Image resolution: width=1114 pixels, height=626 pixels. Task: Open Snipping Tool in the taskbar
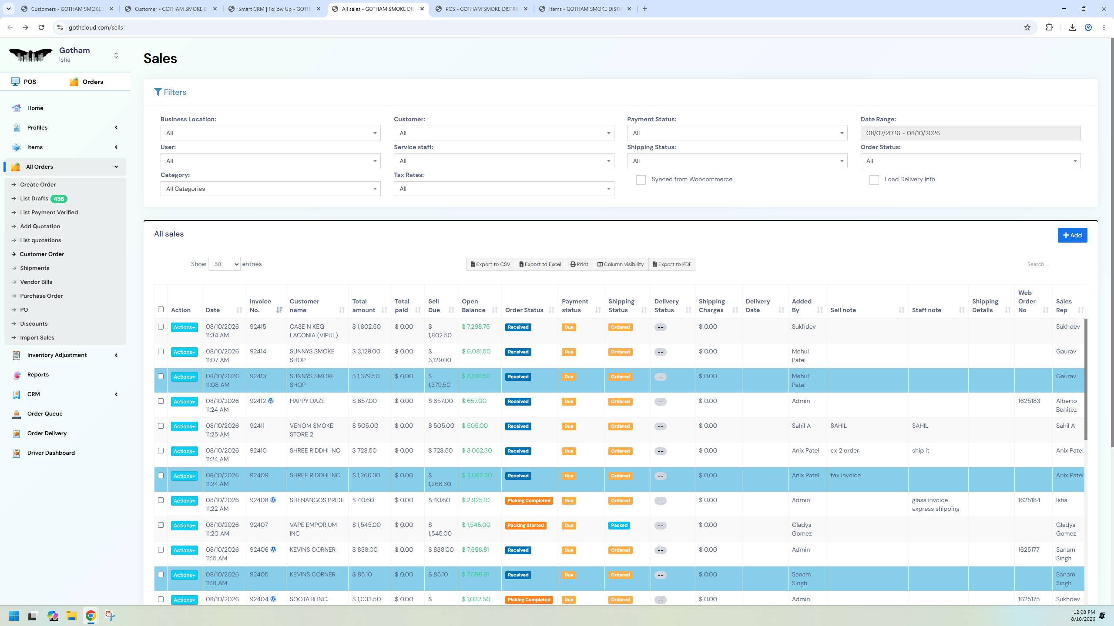tap(110, 616)
